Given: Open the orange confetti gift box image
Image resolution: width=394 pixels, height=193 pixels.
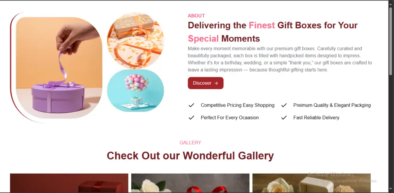Looking at the screenshot, I should pos(136,41).
